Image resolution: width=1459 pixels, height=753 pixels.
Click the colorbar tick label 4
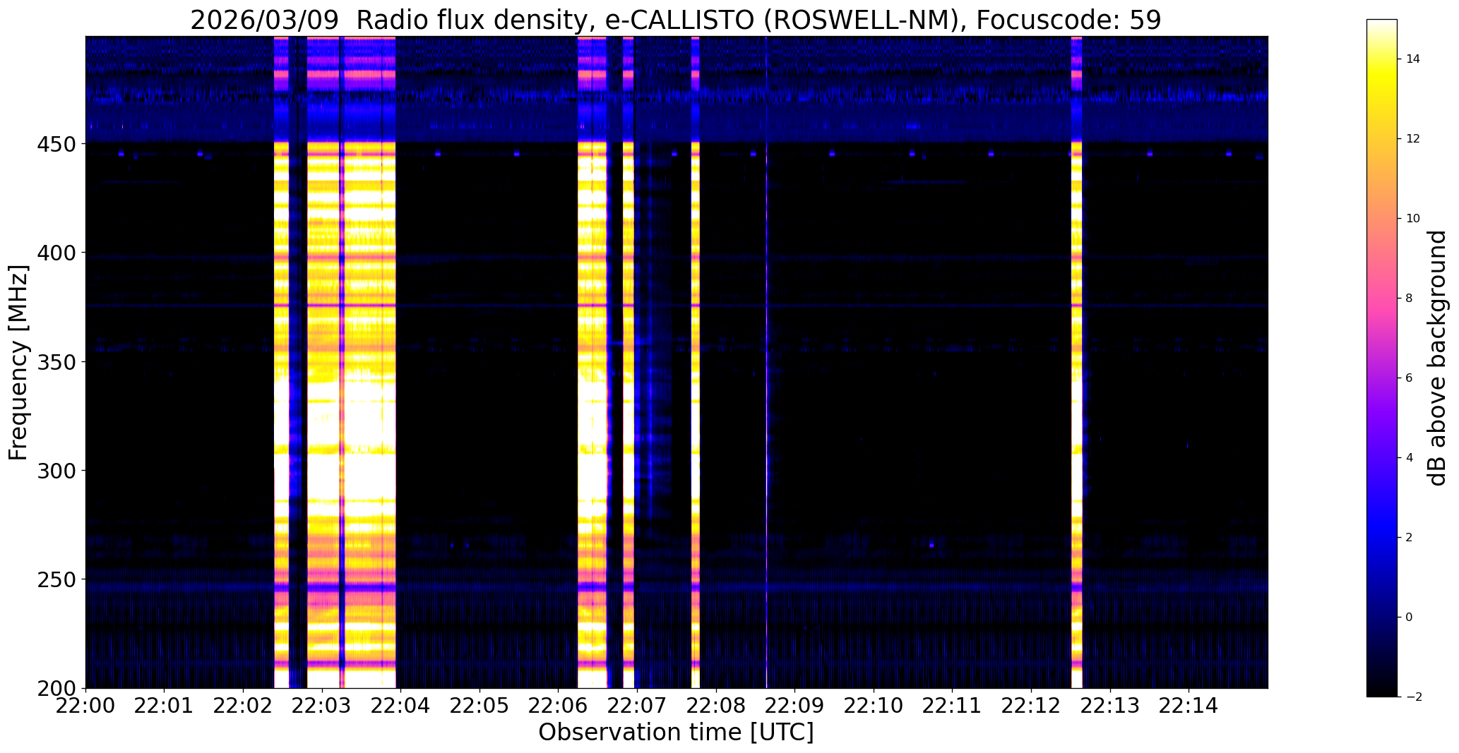[1409, 458]
